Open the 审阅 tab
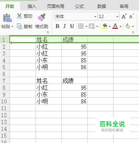 124,6
